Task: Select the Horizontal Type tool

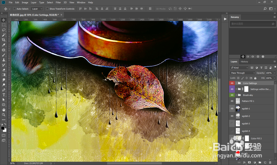Action: coord(4,95)
